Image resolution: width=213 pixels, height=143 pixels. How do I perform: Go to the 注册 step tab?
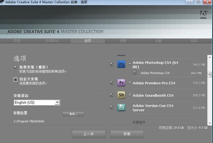coord(158,41)
